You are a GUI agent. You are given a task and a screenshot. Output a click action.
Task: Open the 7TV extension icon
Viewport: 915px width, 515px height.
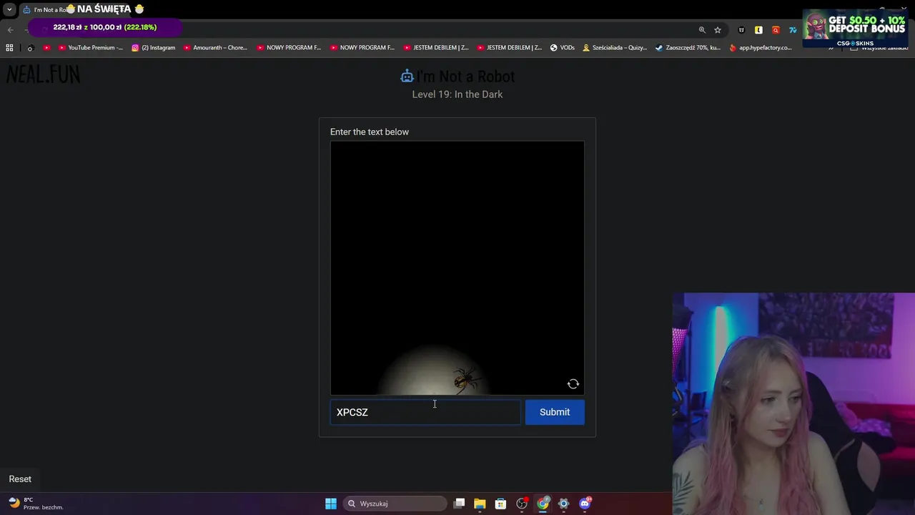793,30
